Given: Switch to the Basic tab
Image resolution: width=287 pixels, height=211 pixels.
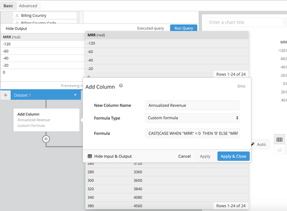Looking at the screenshot, I should coord(8,6).
